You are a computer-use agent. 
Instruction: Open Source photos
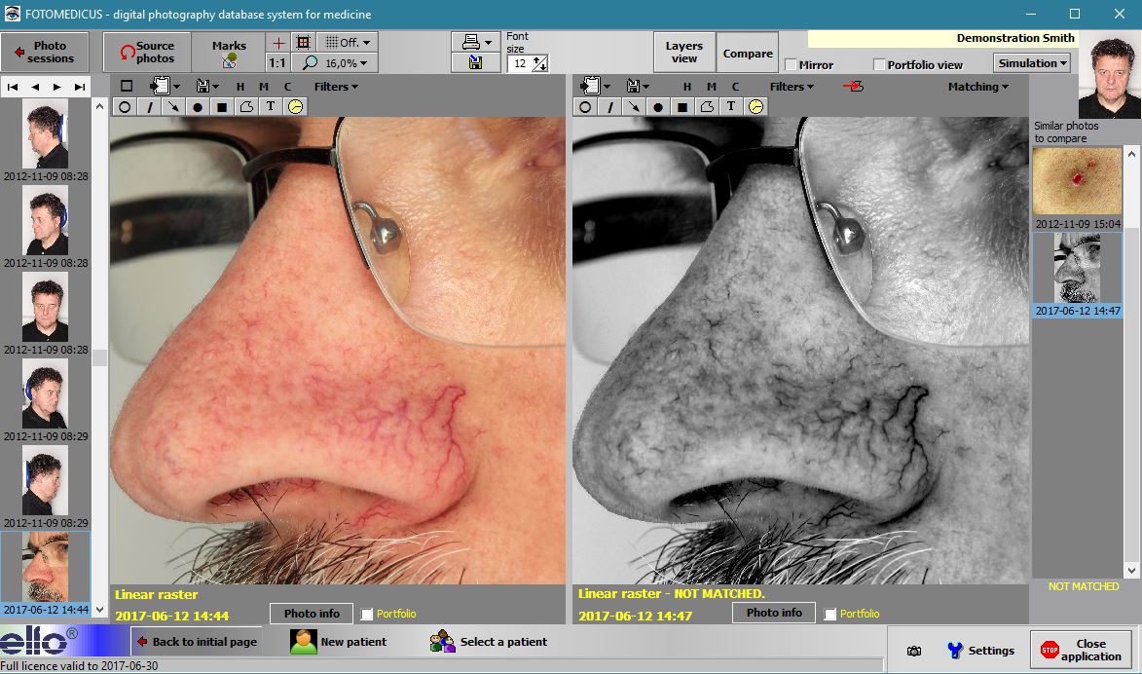point(147,52)
